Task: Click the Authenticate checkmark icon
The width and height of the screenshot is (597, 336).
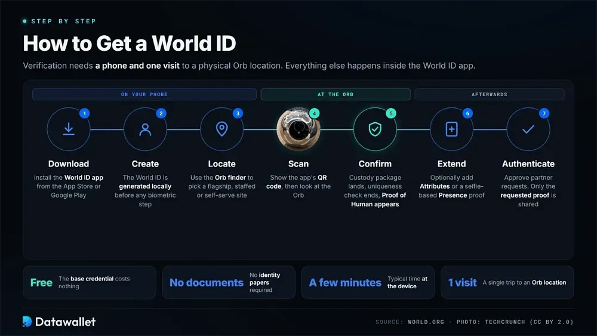Action: click(528, 130)
